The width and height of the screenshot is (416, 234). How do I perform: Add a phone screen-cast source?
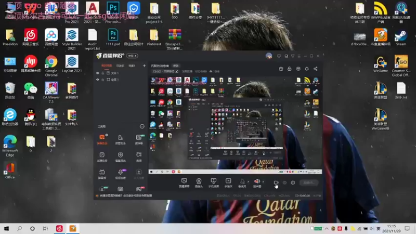pyautogui.click(x=213, y=183)
